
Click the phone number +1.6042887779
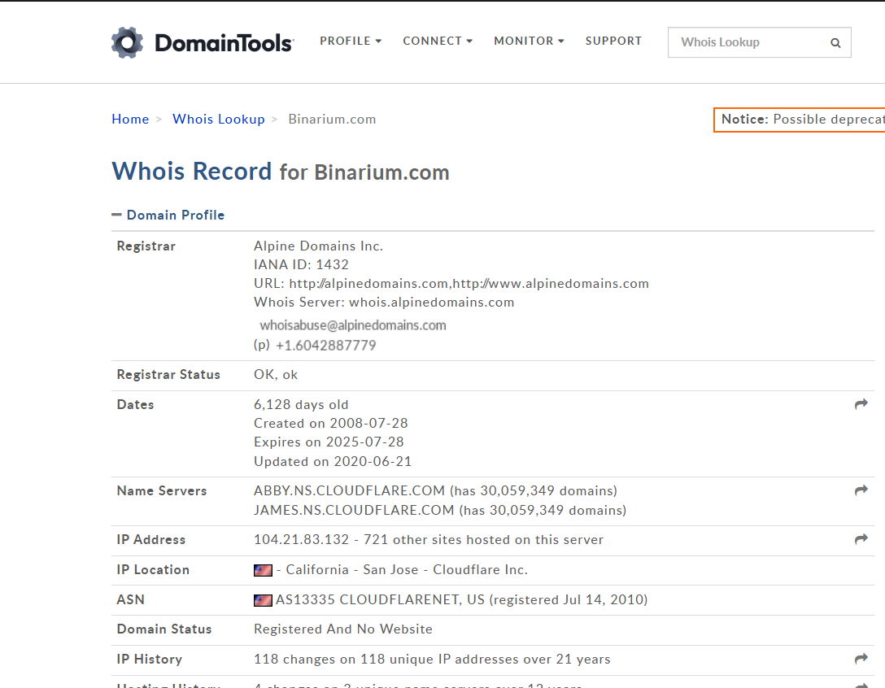coord(325,346)
